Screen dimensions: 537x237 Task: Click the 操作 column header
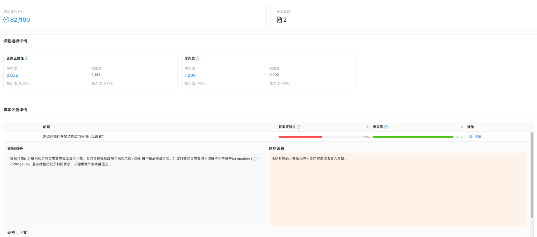point(470,127)
